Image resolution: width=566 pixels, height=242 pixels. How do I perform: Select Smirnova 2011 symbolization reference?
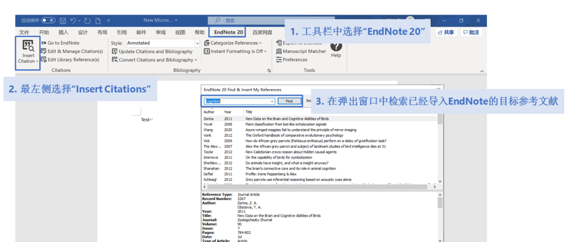pos(320,157)
